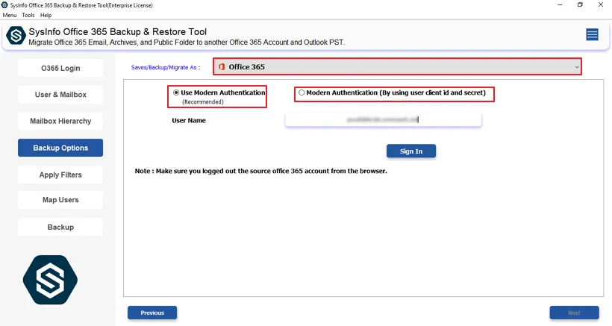Expand the Saves/Backup/Migrate As dropdown arrow
The width and height of the screenshot is (612, 326).
pyautogui.click(x=577, y=67)
